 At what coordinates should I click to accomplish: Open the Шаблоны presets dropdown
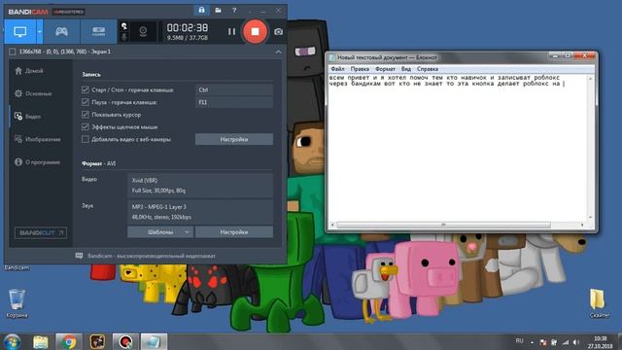tap(160, 232)
